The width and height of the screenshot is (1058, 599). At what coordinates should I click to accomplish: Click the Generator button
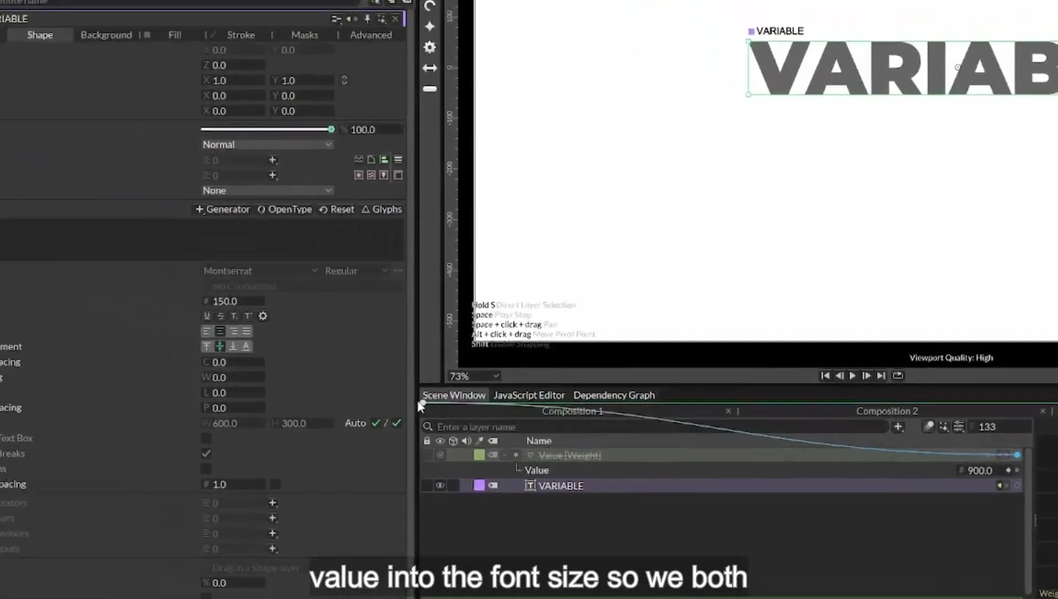(x=223, y=209)
